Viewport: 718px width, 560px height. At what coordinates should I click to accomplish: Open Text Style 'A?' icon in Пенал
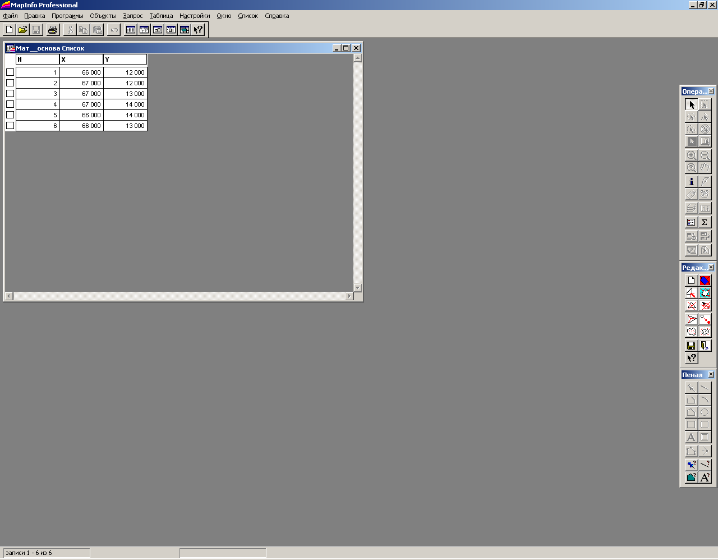coord(705,478)
